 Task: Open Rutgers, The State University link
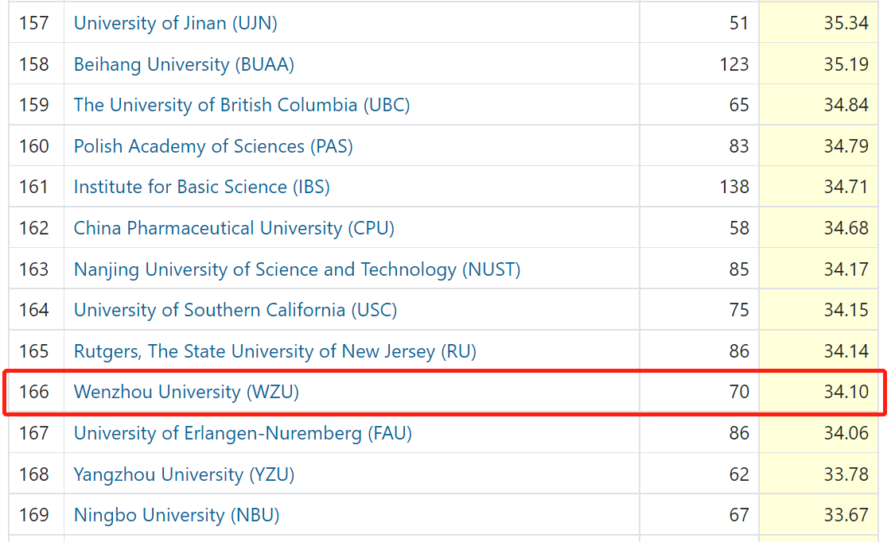(274, 351)
